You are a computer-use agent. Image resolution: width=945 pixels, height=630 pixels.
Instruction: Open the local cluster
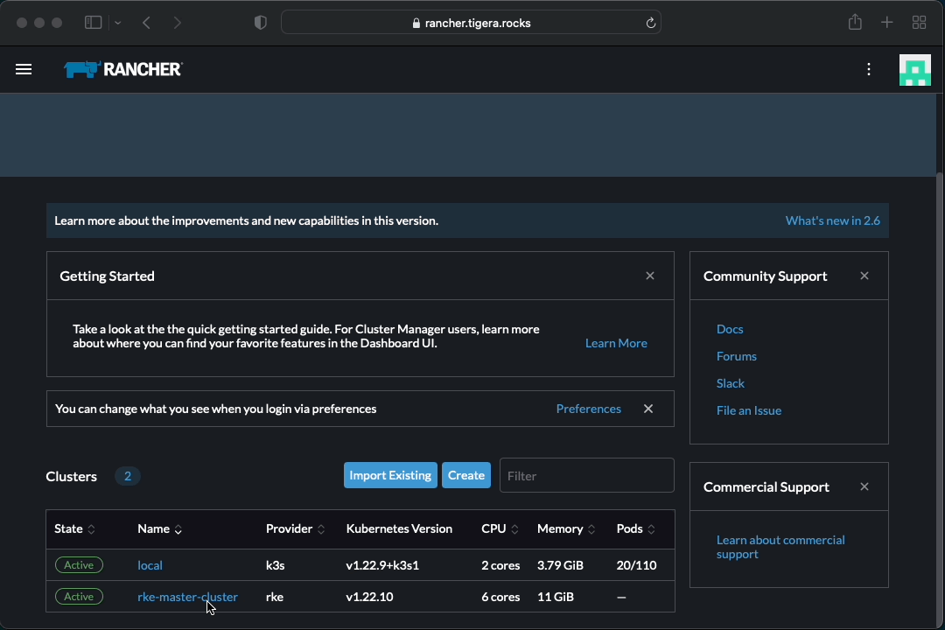coord(150,565)
